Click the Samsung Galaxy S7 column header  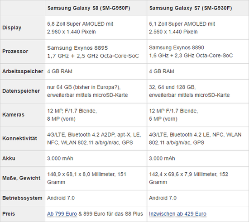[191, 8]
